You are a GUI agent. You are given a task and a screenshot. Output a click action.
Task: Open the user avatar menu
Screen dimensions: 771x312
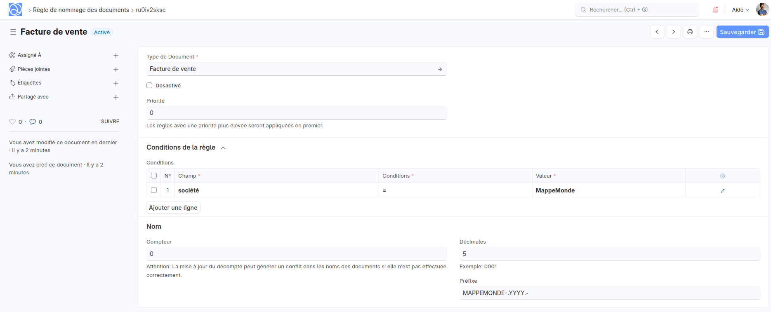tap(762, 9)
